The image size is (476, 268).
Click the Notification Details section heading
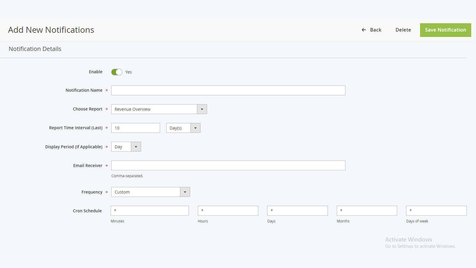coord(35,49)
